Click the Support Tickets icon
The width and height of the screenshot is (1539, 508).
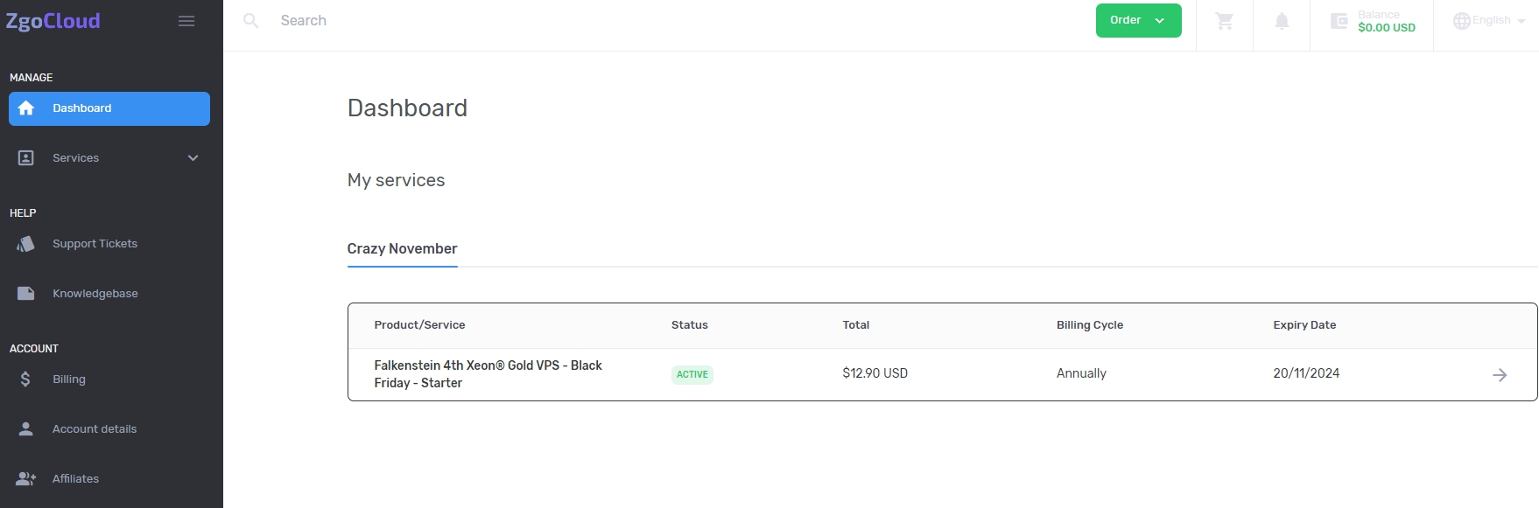[26, 244]
